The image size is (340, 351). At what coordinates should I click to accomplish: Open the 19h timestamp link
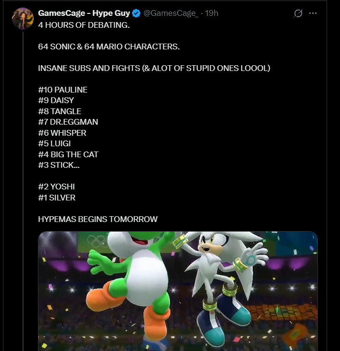tap(212, 13)
